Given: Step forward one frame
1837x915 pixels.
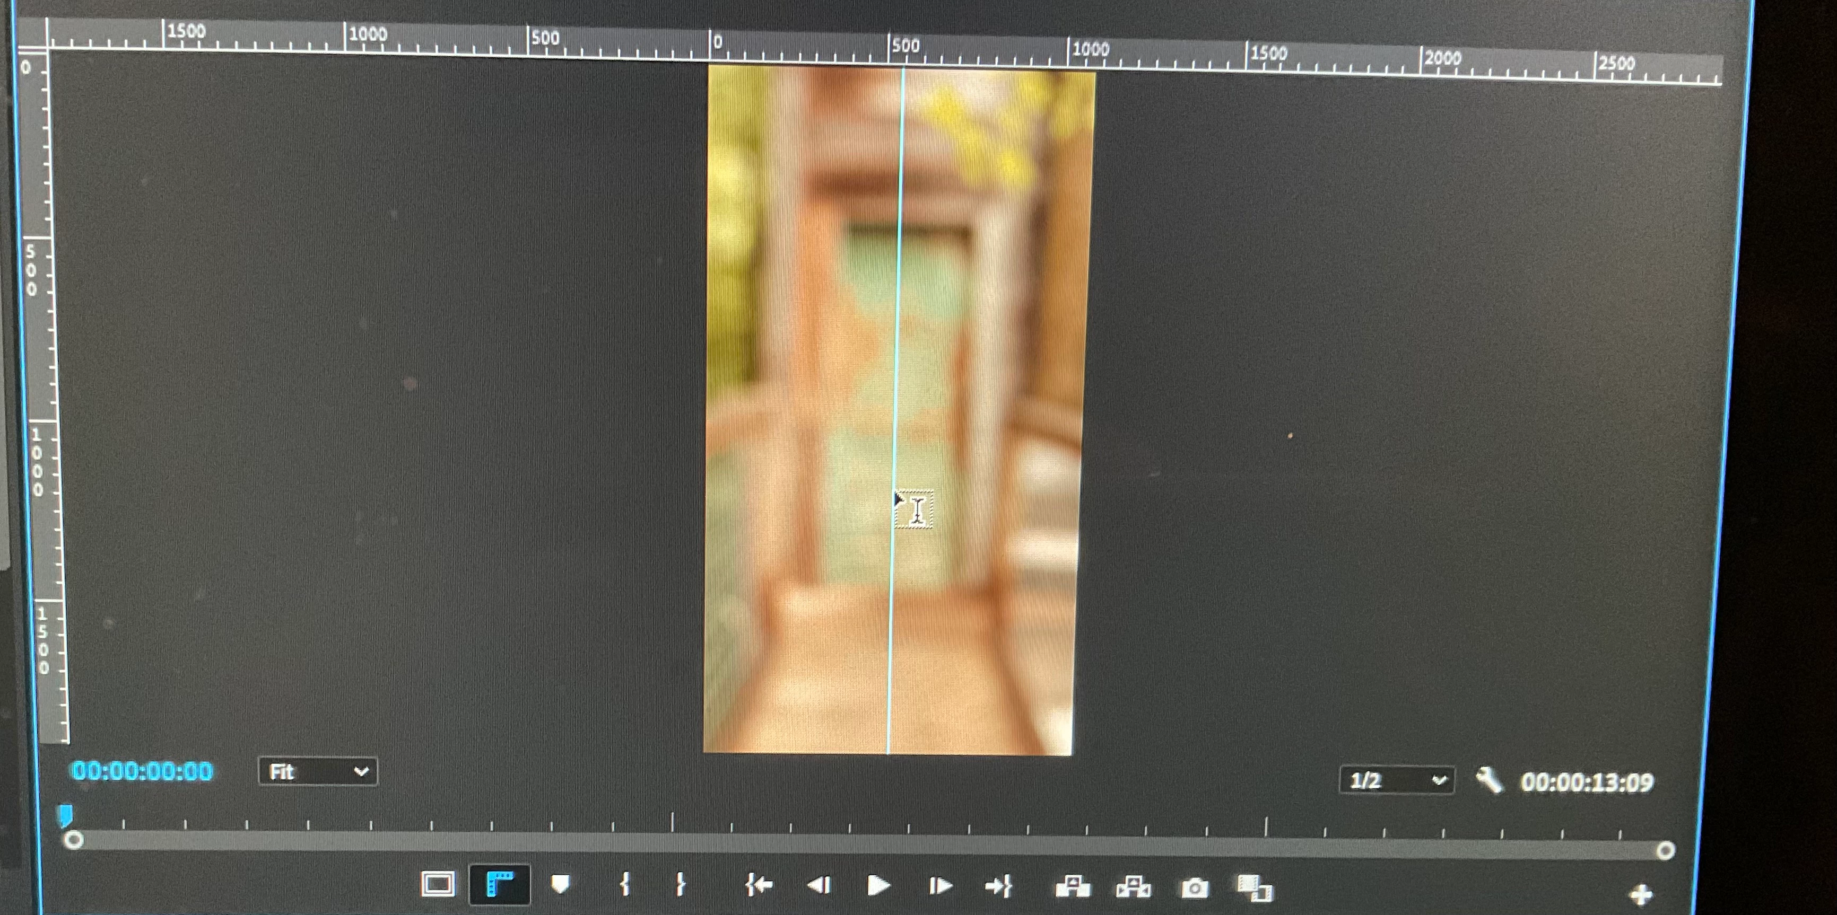Looking at the screenshot, I should (940, 886).
